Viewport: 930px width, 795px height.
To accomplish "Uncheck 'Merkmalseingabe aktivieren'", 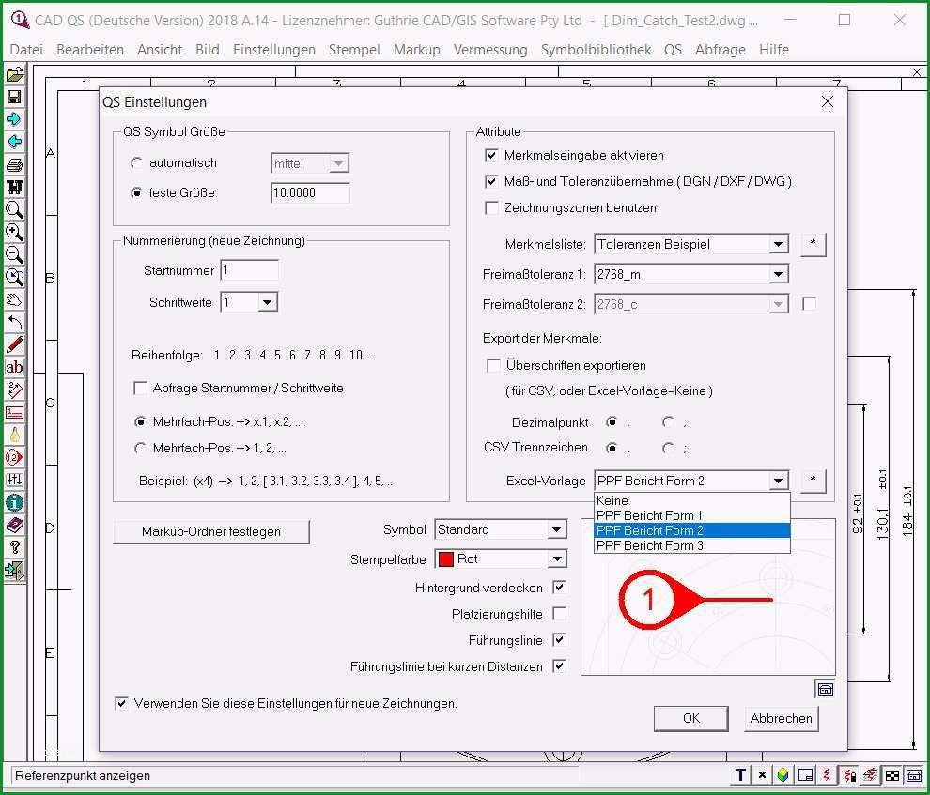I will (491, 155).
